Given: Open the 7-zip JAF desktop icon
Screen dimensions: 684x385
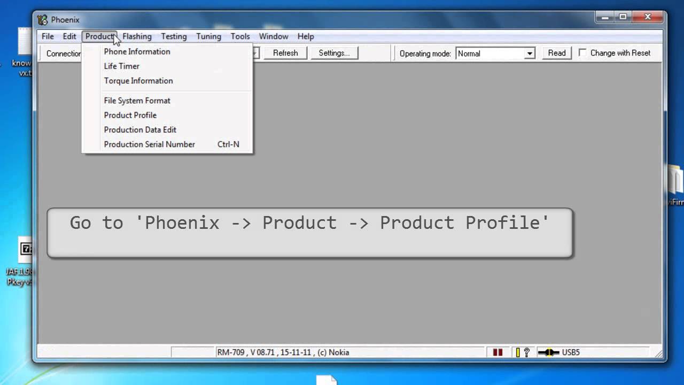Looking at the screenshot, I should [x=25, y=249].
